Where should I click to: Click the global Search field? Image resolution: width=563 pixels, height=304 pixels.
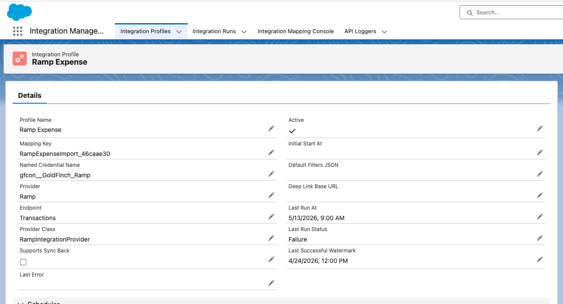coord(511,13)
